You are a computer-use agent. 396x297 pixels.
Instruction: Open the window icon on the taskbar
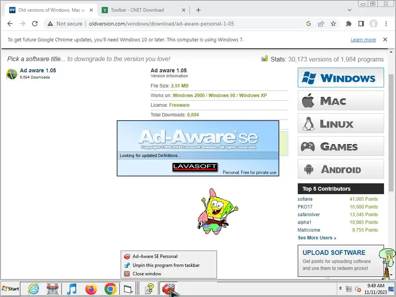click(x=128, y=288)
